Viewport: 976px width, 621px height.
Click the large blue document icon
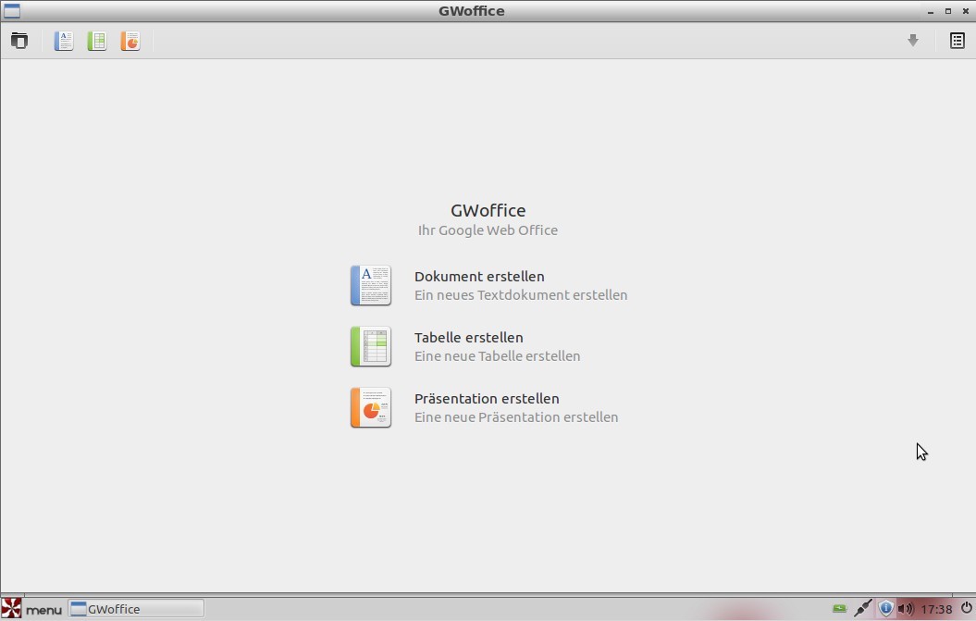coord(370,285)
